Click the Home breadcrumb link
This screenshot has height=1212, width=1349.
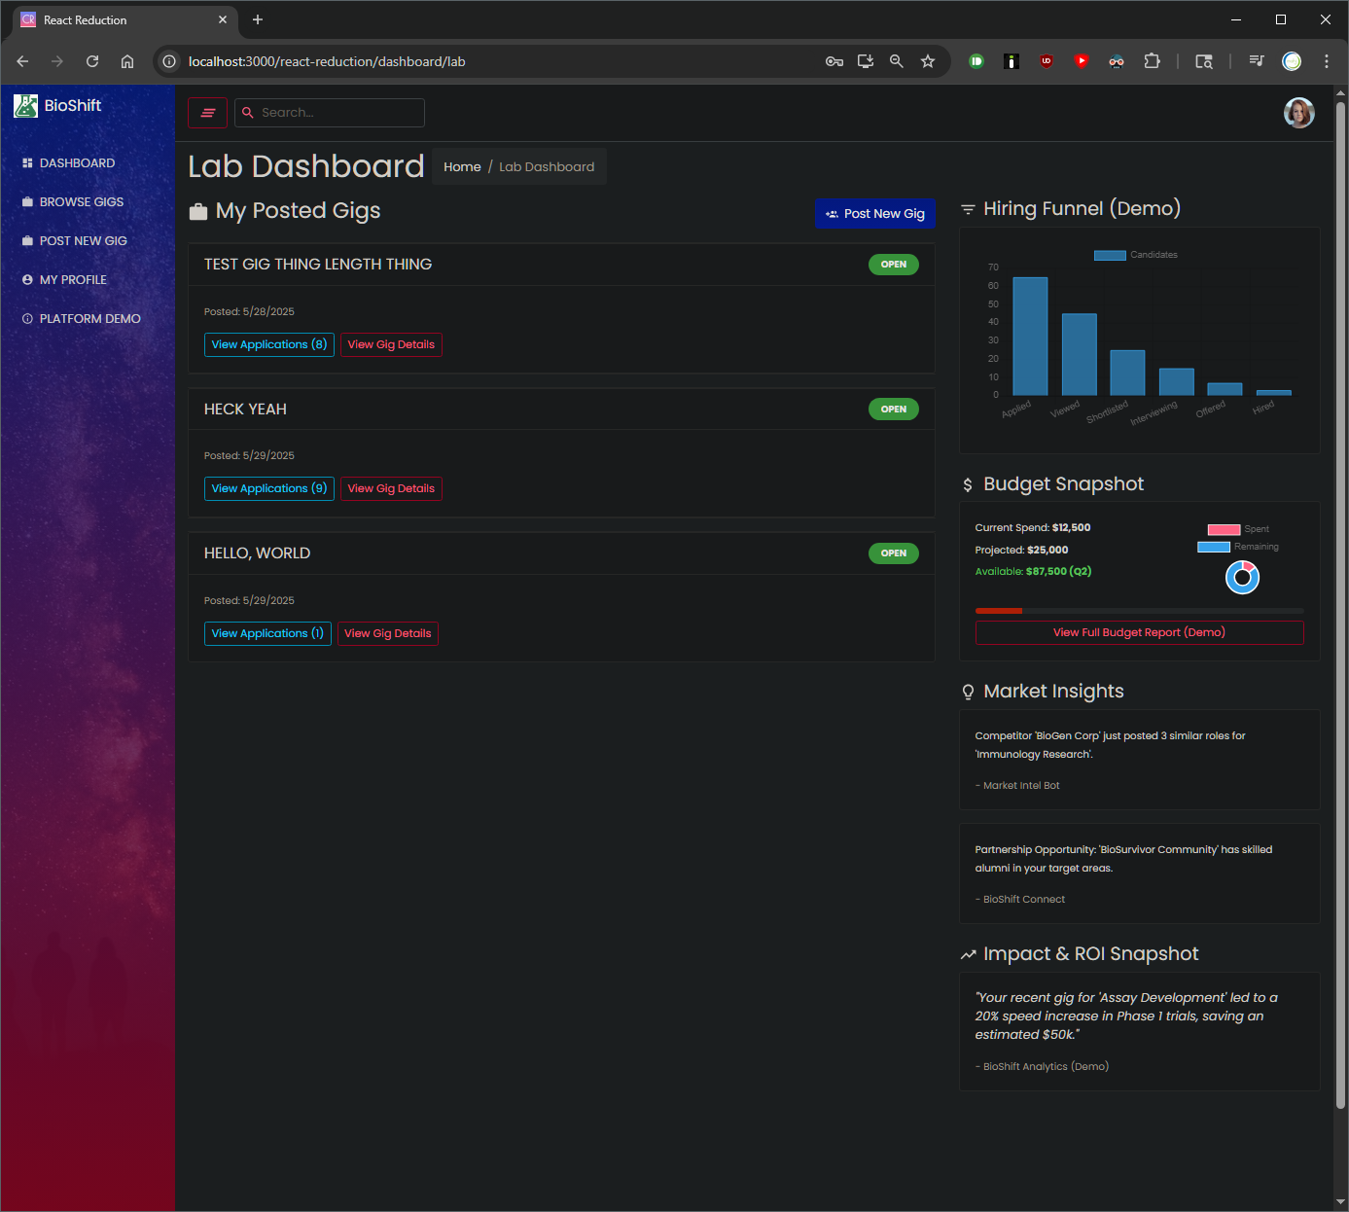click(x=462, y=167)
